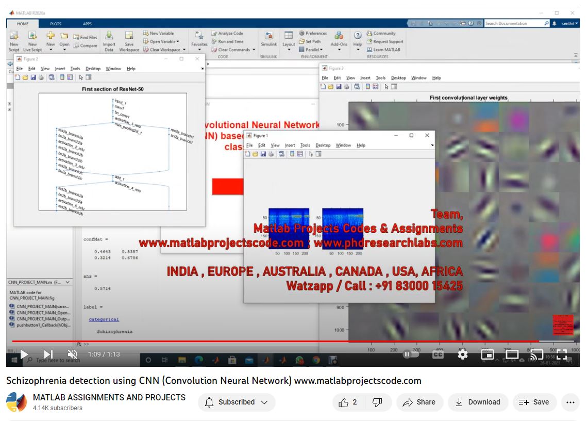Image resolution: width=588 pixels, height=421 pixels.
Task: Switch to miniplayer mode
Action: pyautogui.click(x=487, y=354)
